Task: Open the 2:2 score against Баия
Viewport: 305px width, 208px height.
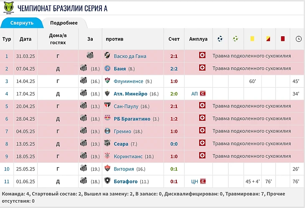Action: point(174,68)
